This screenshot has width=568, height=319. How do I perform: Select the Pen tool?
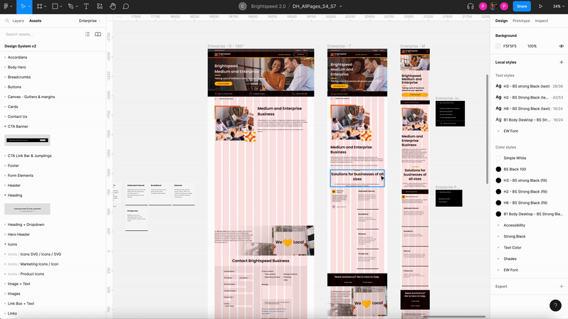pos(70,6)
